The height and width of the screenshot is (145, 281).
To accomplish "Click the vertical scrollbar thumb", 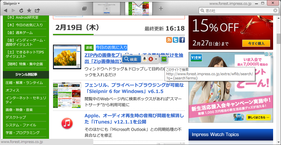I will [x=278, y=39].
